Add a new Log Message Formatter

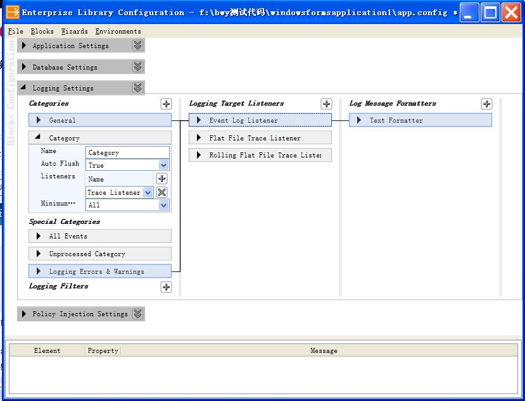486,104
